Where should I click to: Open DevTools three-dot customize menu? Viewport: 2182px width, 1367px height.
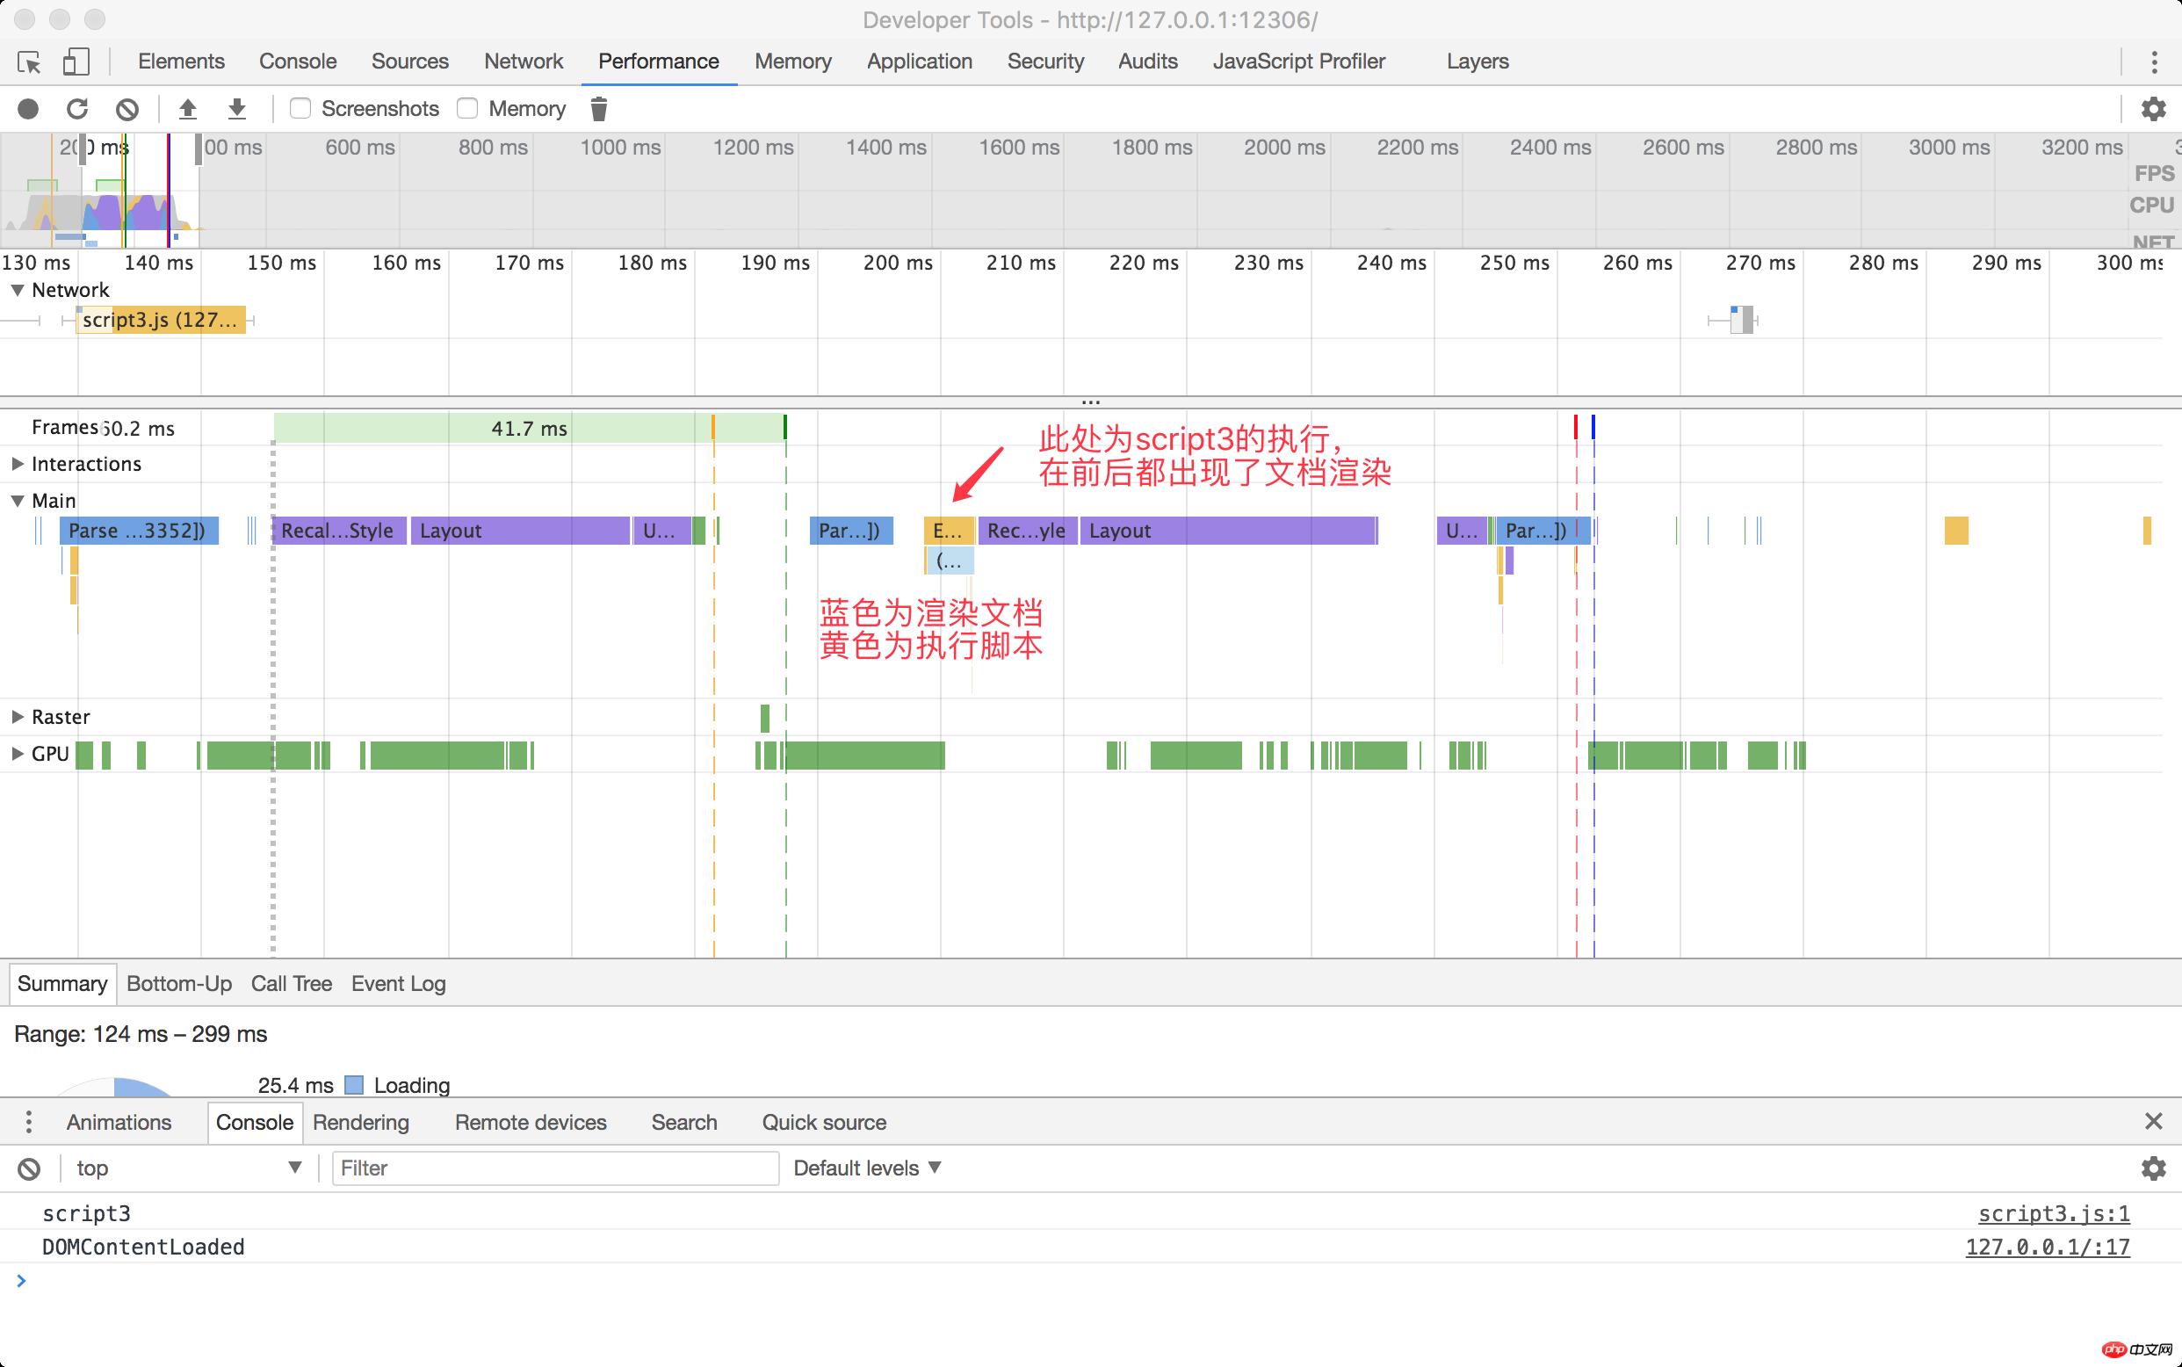(2155, 61)
